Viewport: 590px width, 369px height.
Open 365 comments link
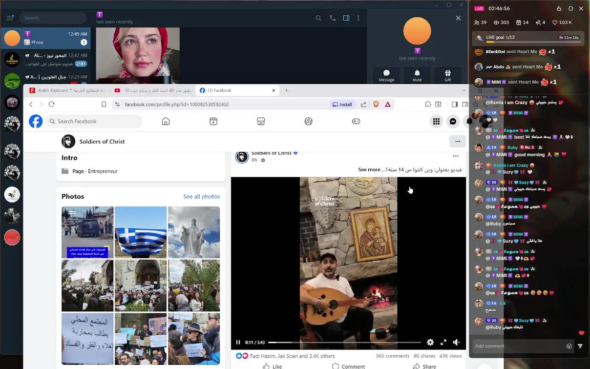coord(392,356)
